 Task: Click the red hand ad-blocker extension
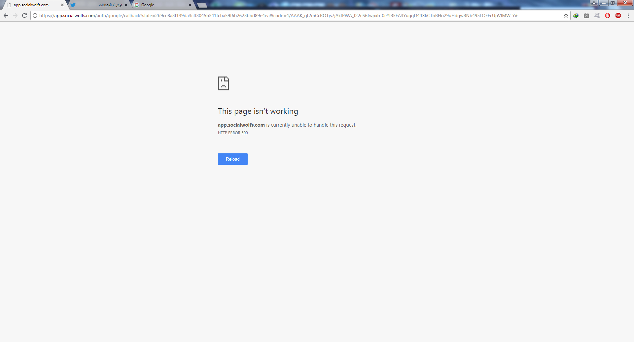[608, 16]
